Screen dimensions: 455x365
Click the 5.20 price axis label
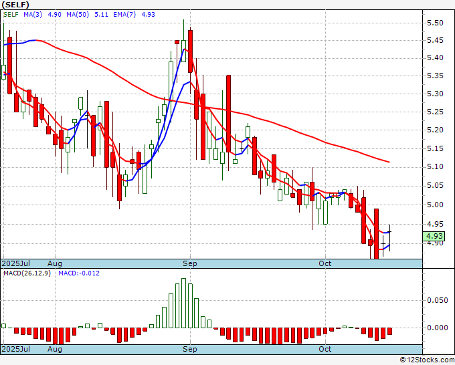point(436,130)
